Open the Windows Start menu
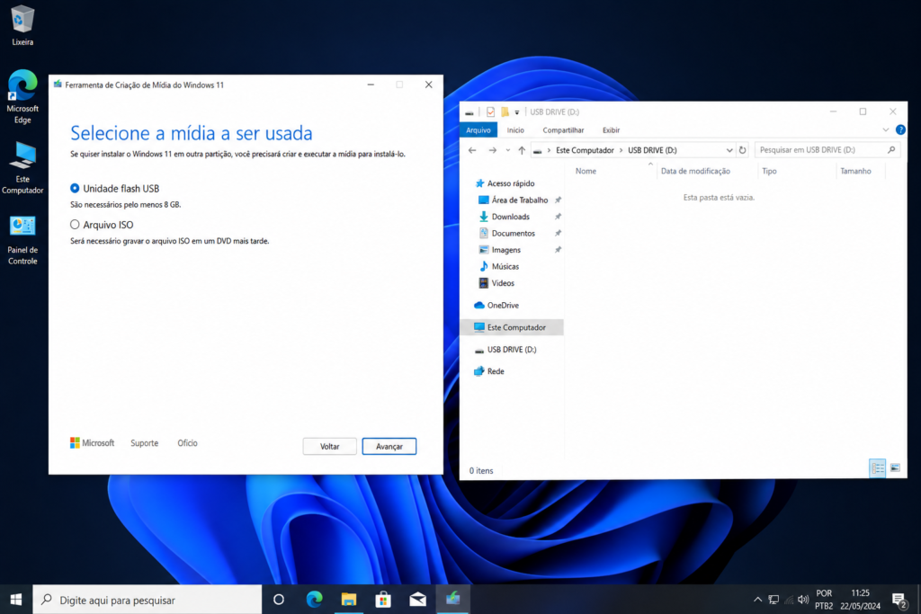921x614 pixels. click(x=16, y=600)
